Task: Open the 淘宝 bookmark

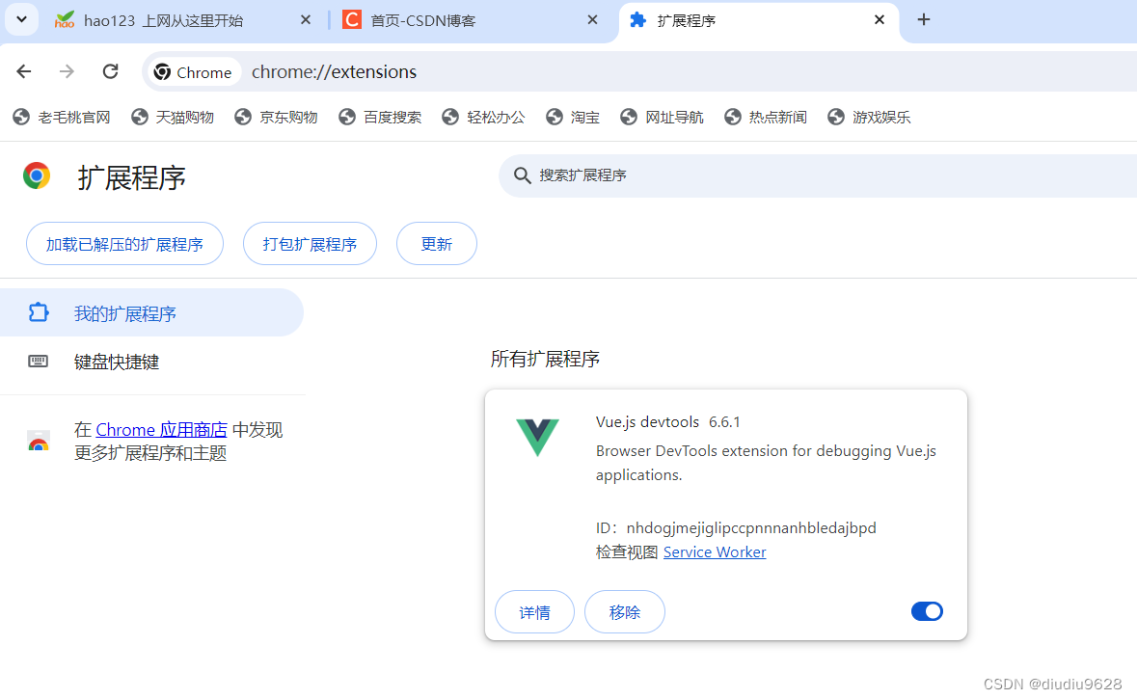Action: coord(573,117)
